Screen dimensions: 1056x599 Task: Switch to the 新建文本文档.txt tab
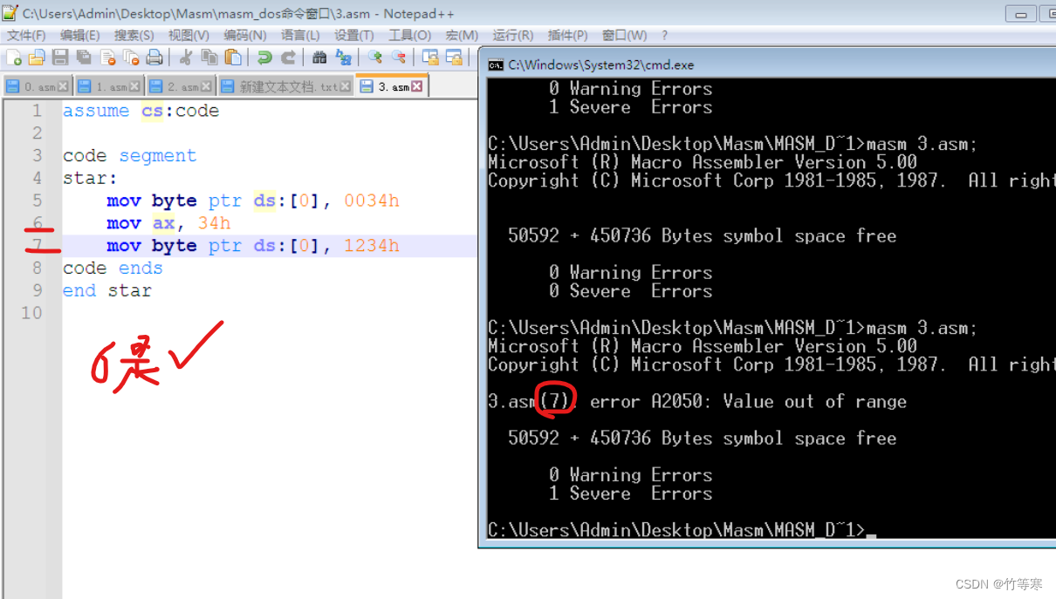[x=284, y=86]
